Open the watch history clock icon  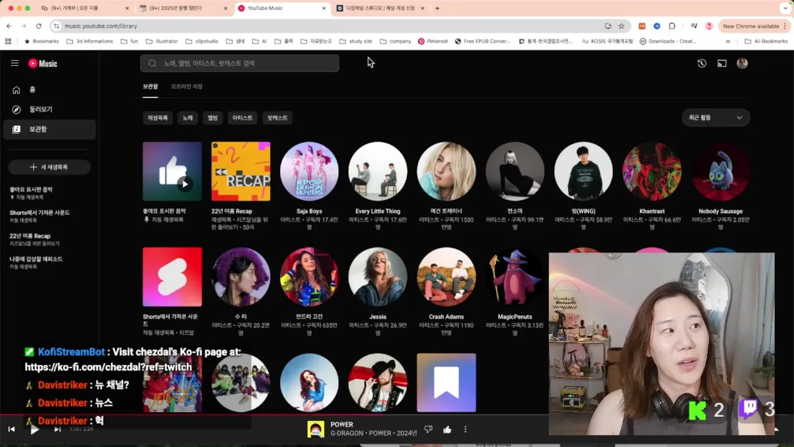[x=702, y=63]
